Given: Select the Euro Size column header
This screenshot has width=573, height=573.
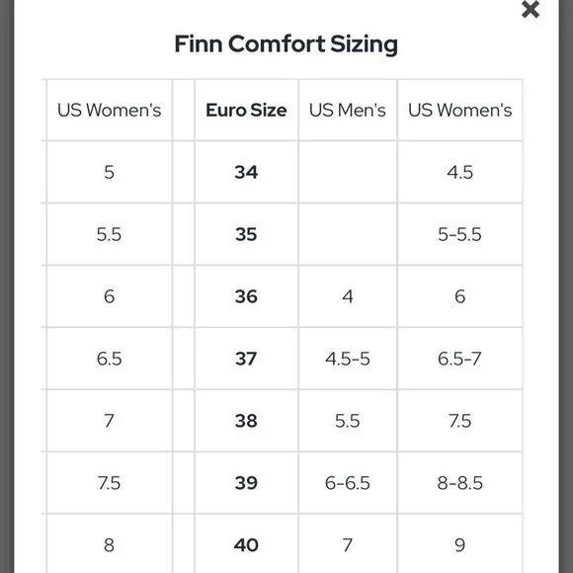Looking at the screenshot, I should [246, 110].
